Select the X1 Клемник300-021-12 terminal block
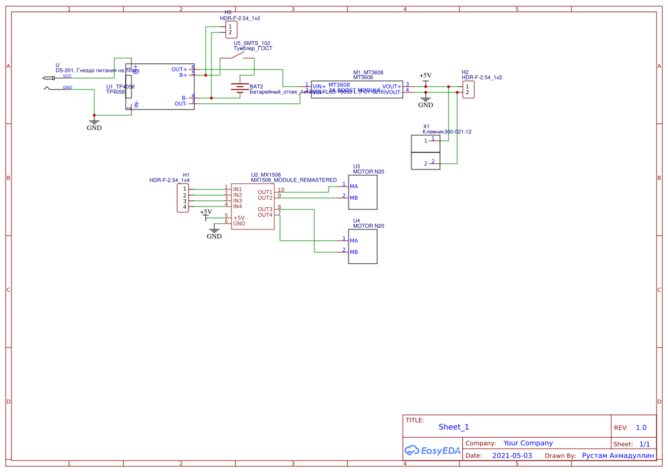Screen dimensions: 668x472 click(x=425, y=152)
